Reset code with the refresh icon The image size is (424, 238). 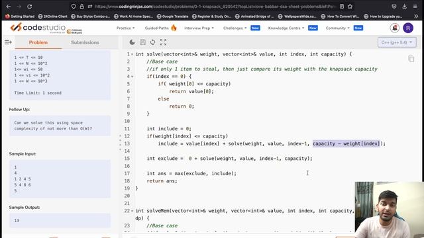(153, 42)
